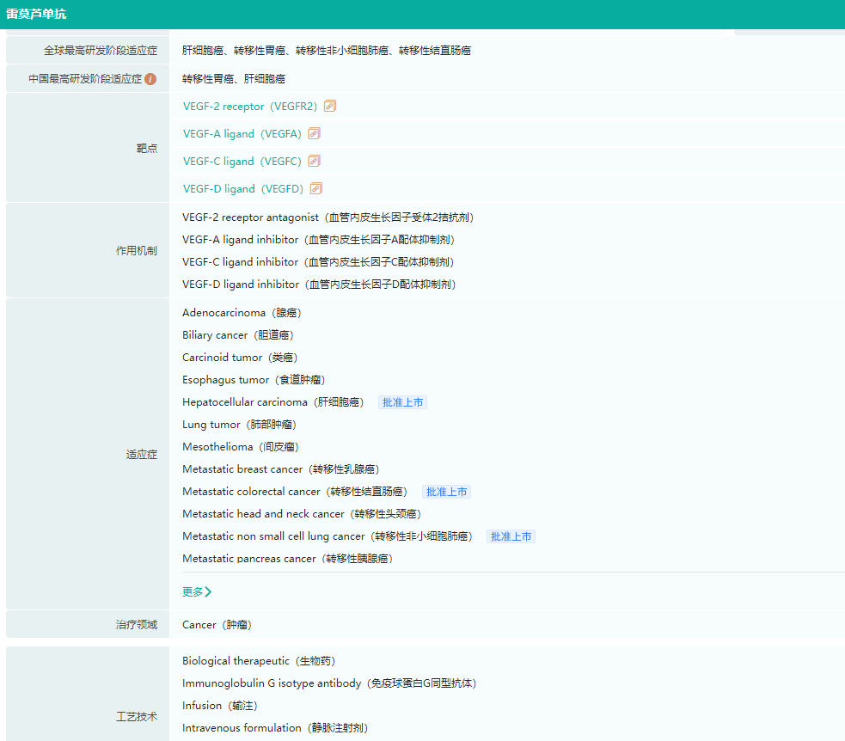Click 批准上市 badge beside Metastatic colorectal cancer
The width and height of the screenshot is (845, 741).
pos(446,492)
